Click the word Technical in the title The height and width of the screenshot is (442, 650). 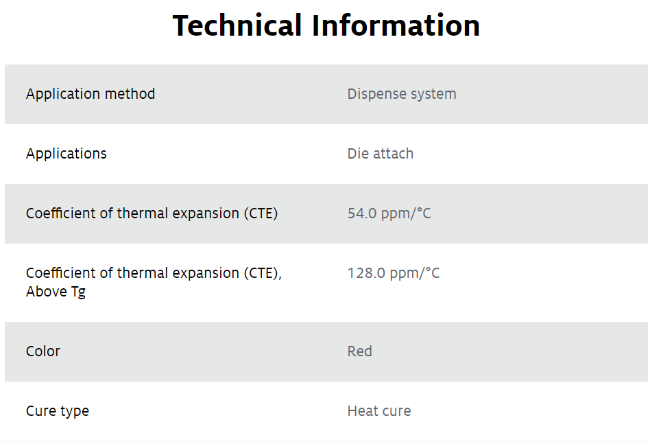click(237, 25)
